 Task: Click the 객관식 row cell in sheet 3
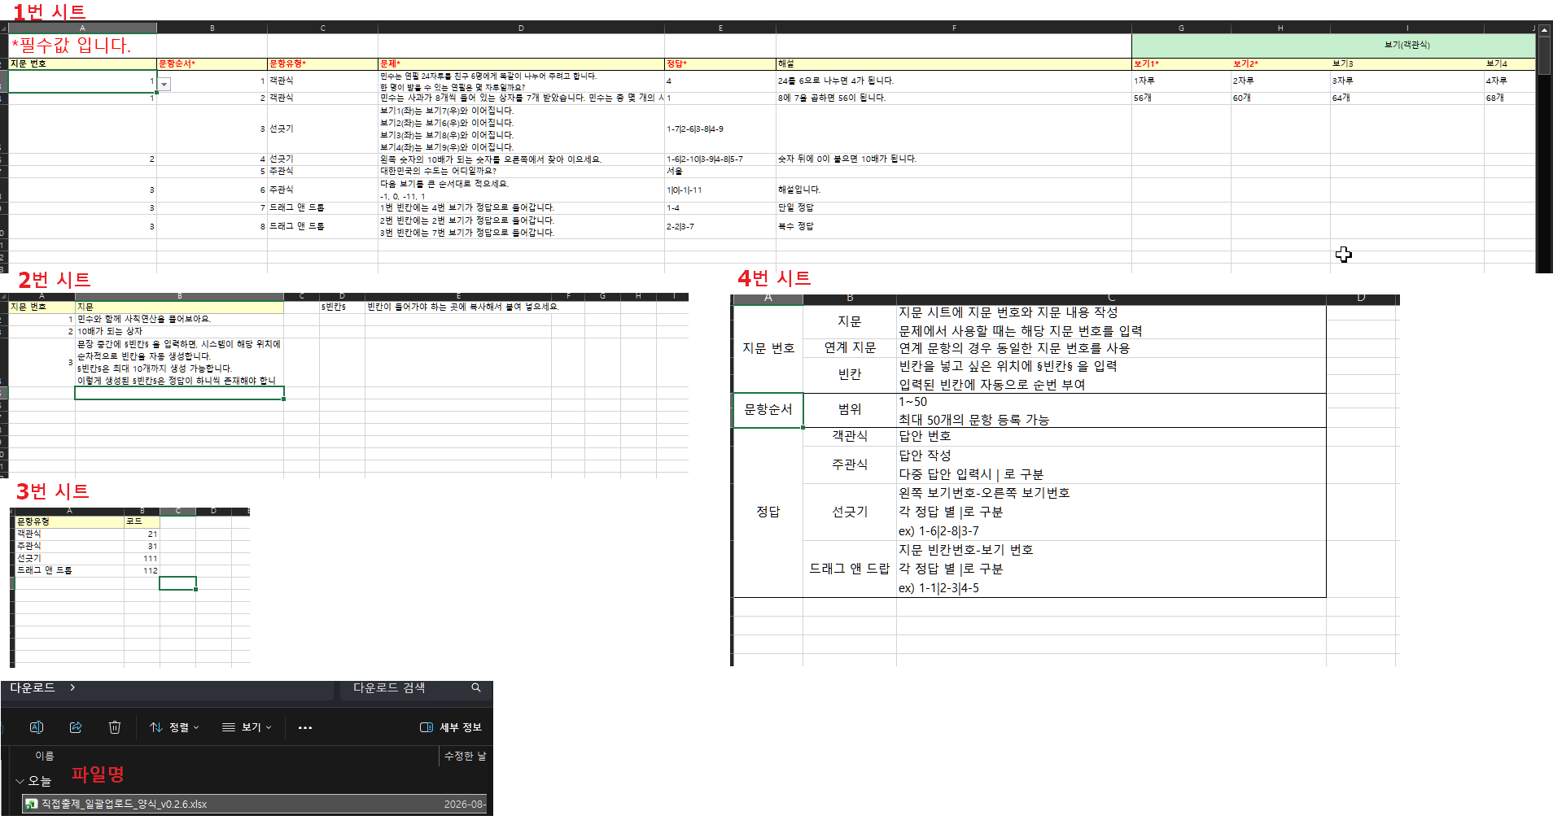69,534
